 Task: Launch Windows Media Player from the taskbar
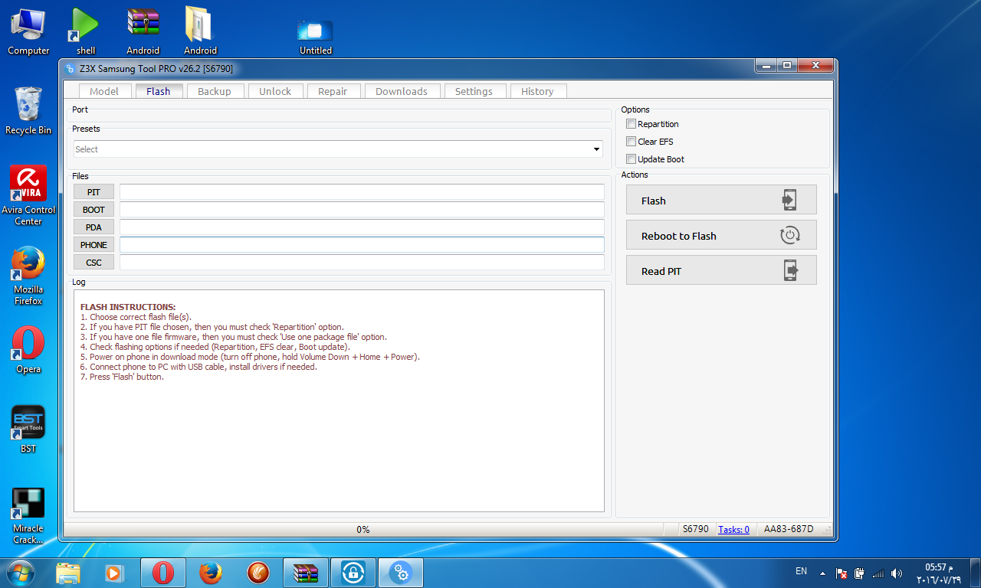tap(113, 573)
